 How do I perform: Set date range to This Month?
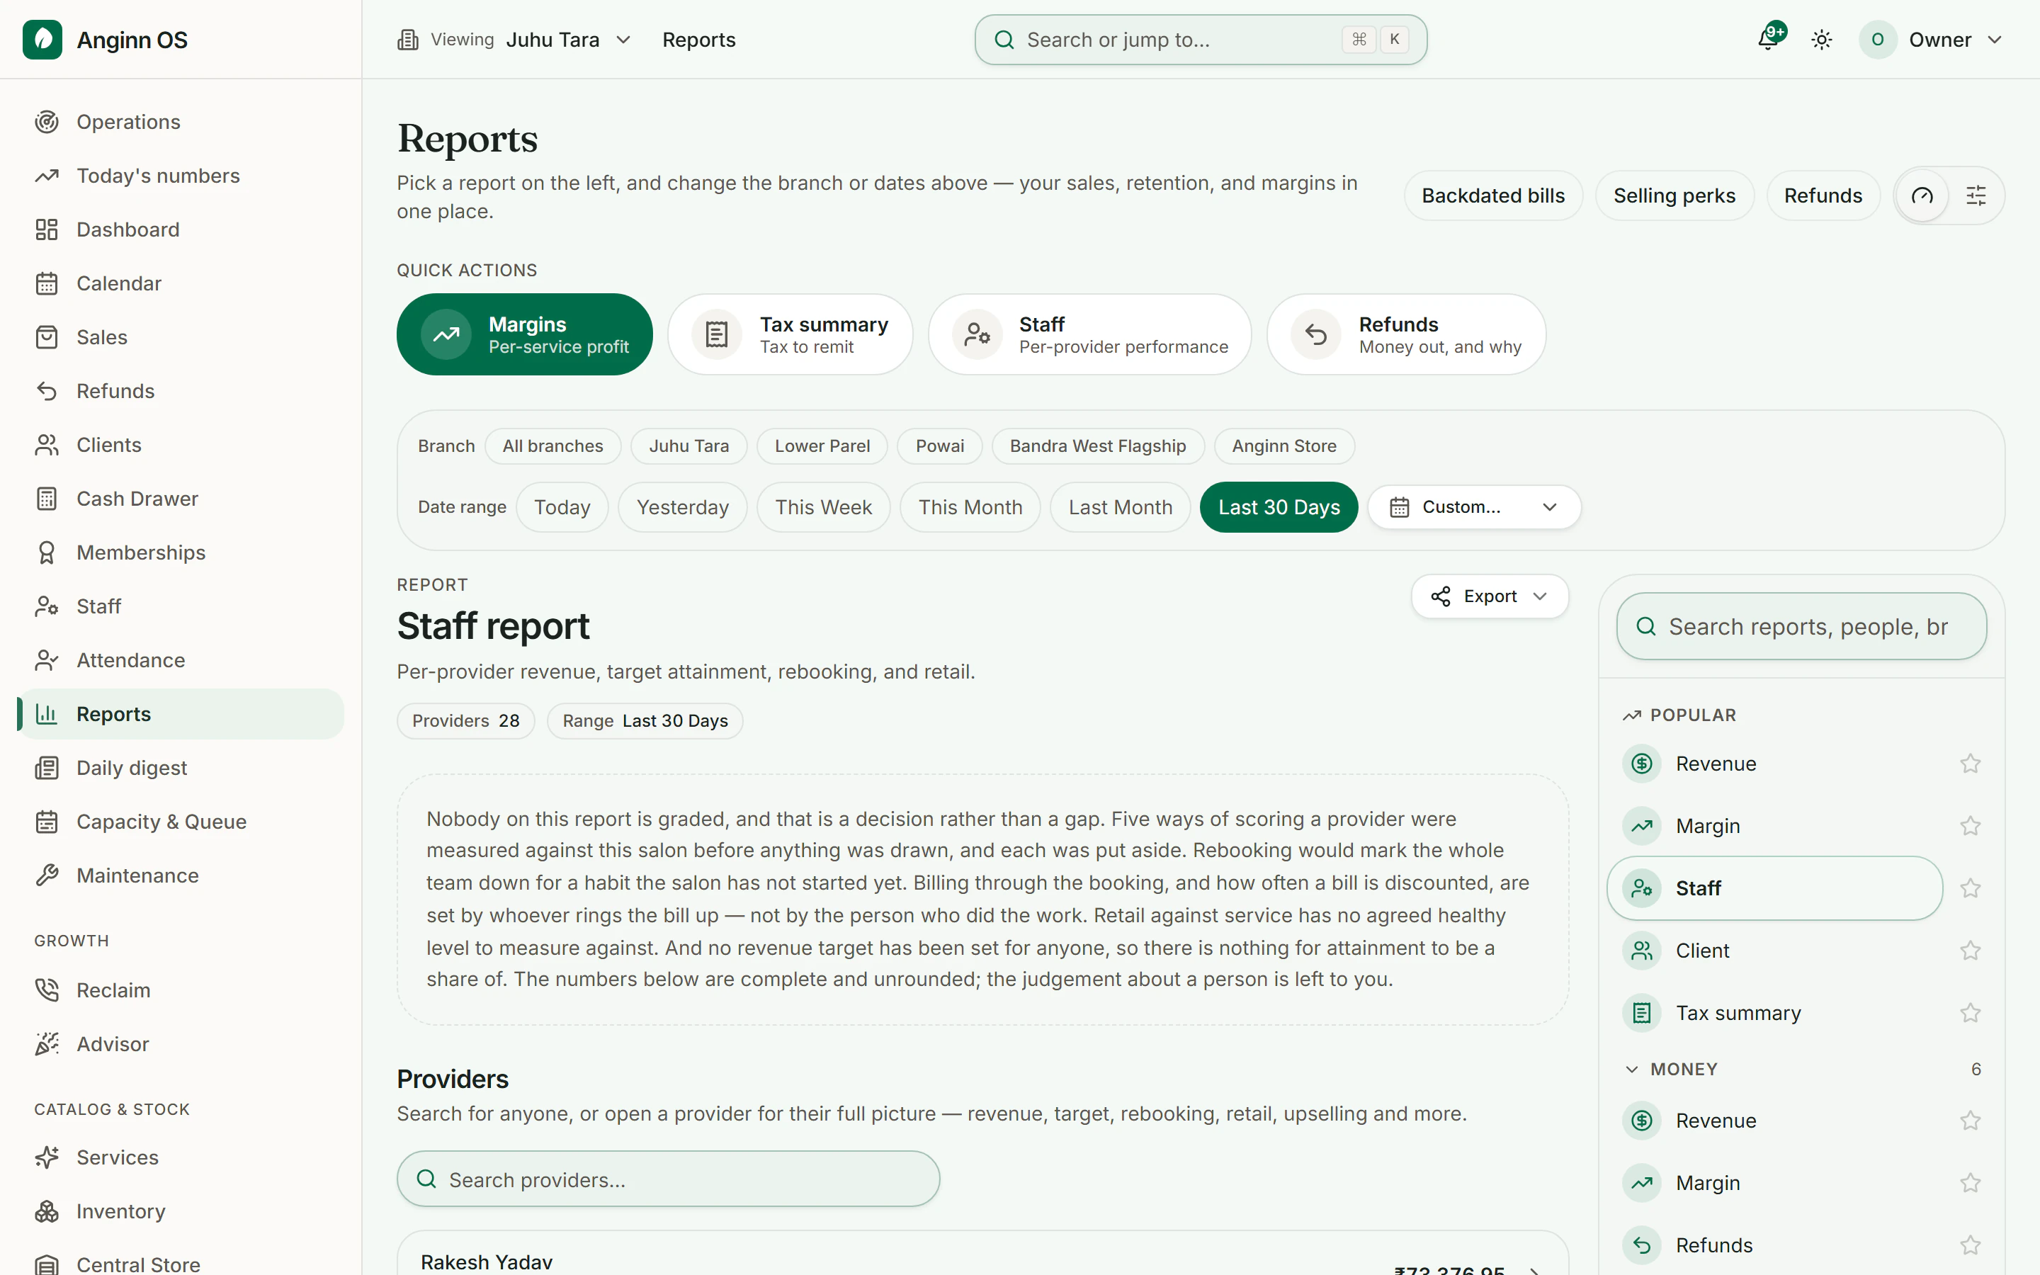click(970, 506)
